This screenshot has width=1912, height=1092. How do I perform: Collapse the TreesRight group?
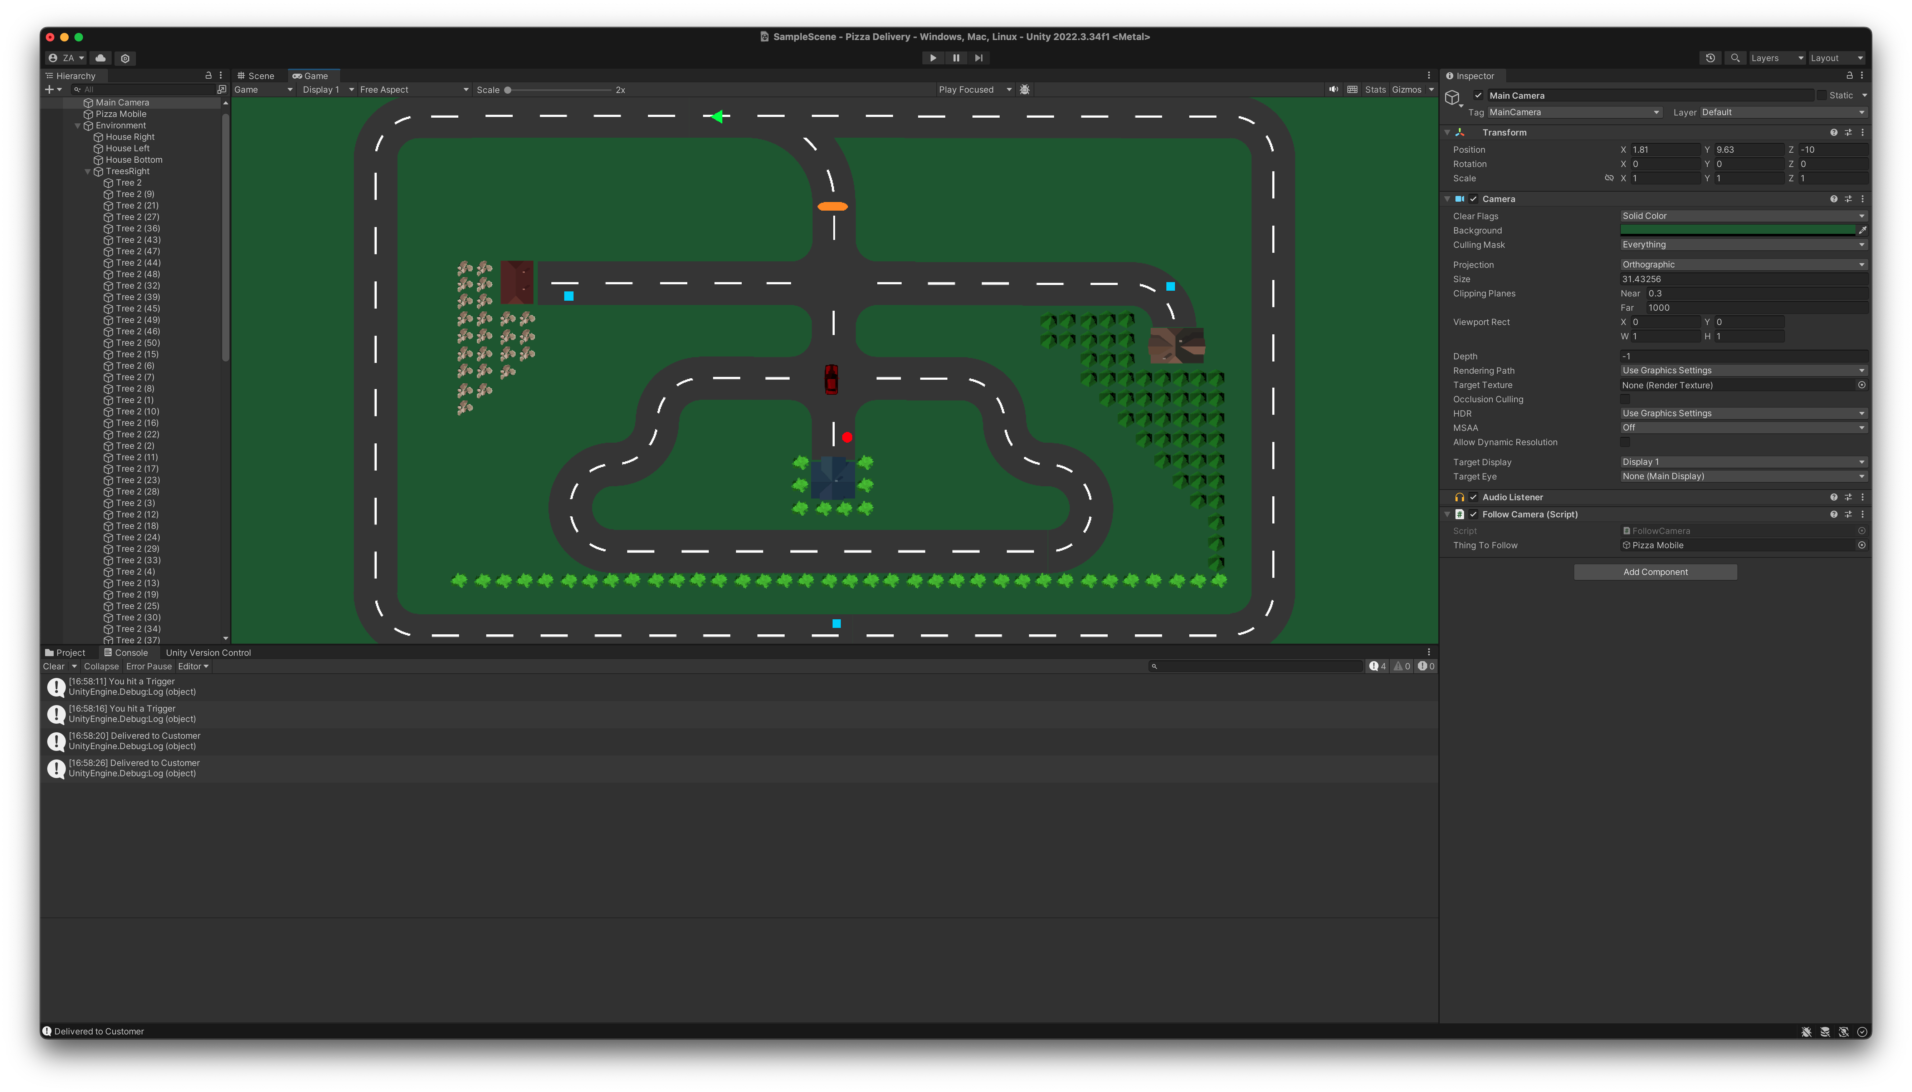click(x=88, y=172)
